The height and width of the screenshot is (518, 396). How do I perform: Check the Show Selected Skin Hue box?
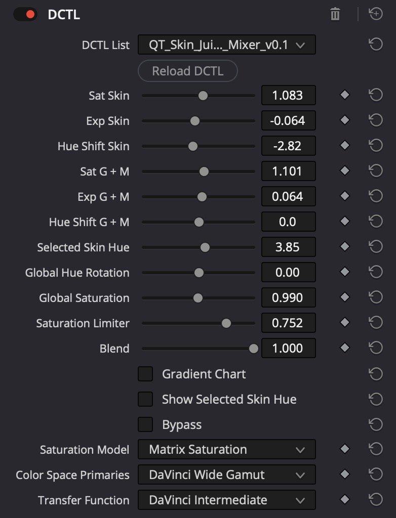[x=145, y=399]
